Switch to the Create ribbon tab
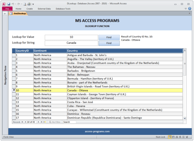Viewport: 194px width, 141px height. (x=29, y=9)
